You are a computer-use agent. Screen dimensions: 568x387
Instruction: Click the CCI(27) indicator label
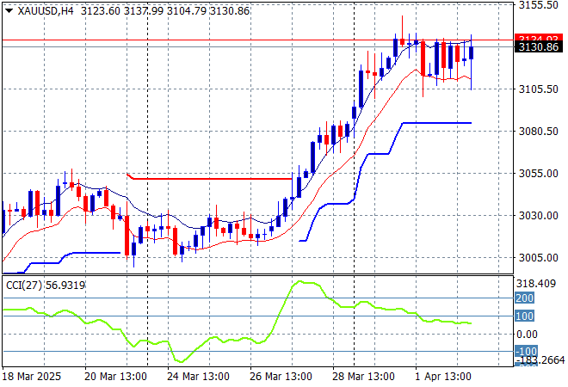22,285
